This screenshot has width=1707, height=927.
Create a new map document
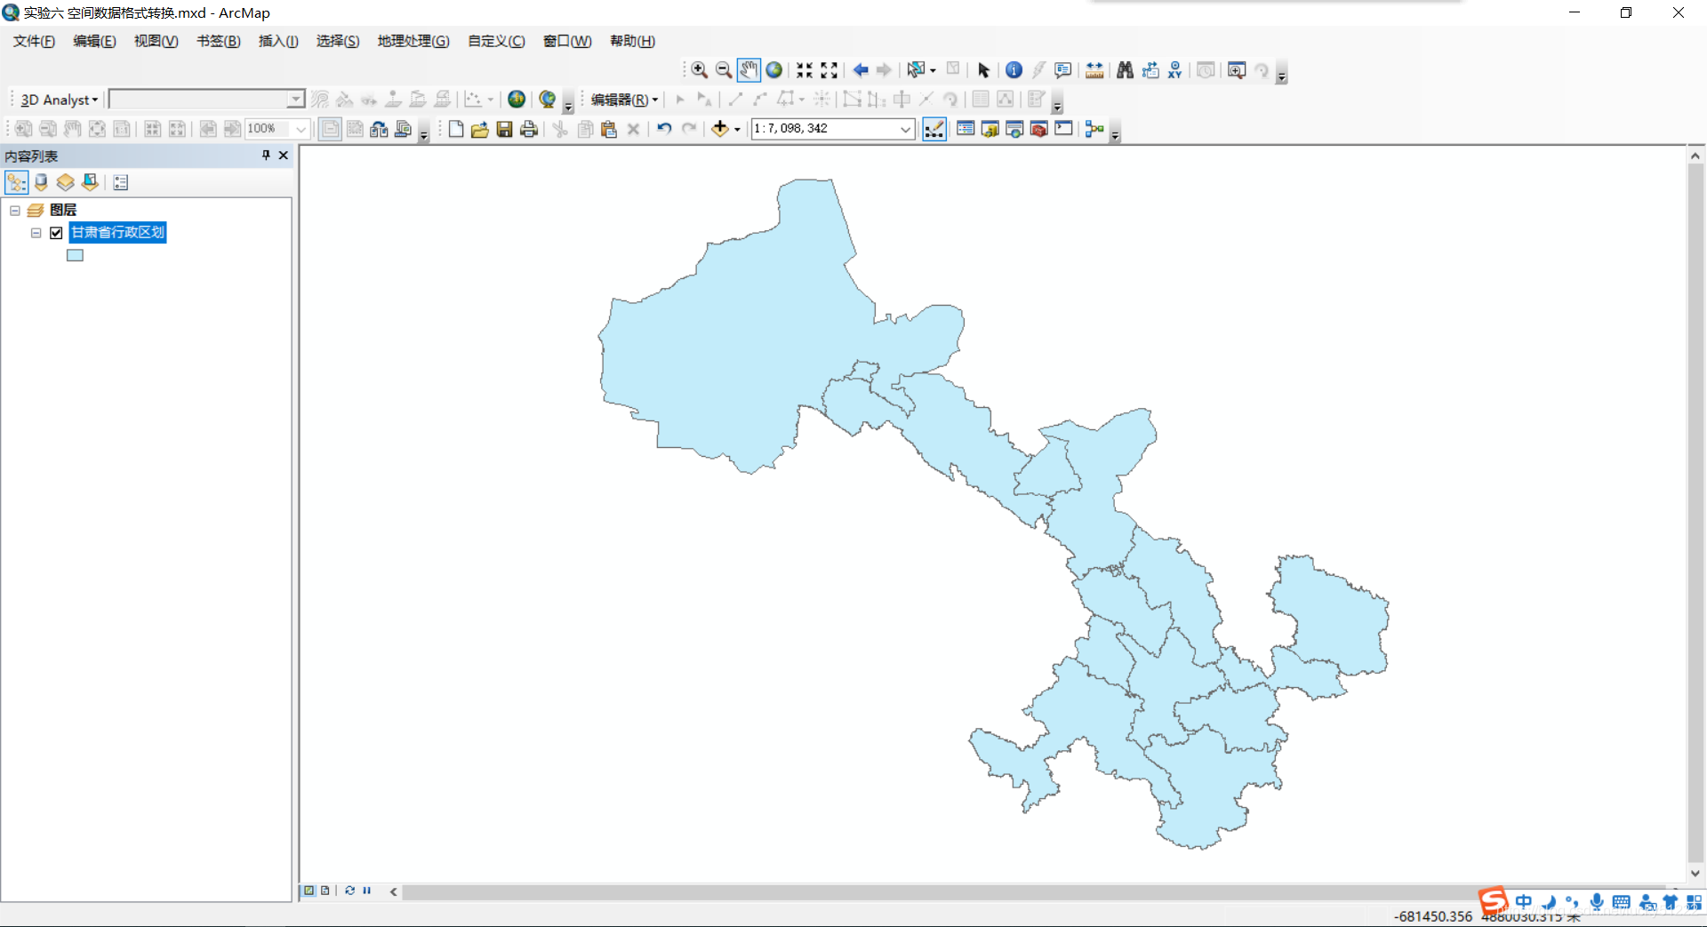coord(455,129)
